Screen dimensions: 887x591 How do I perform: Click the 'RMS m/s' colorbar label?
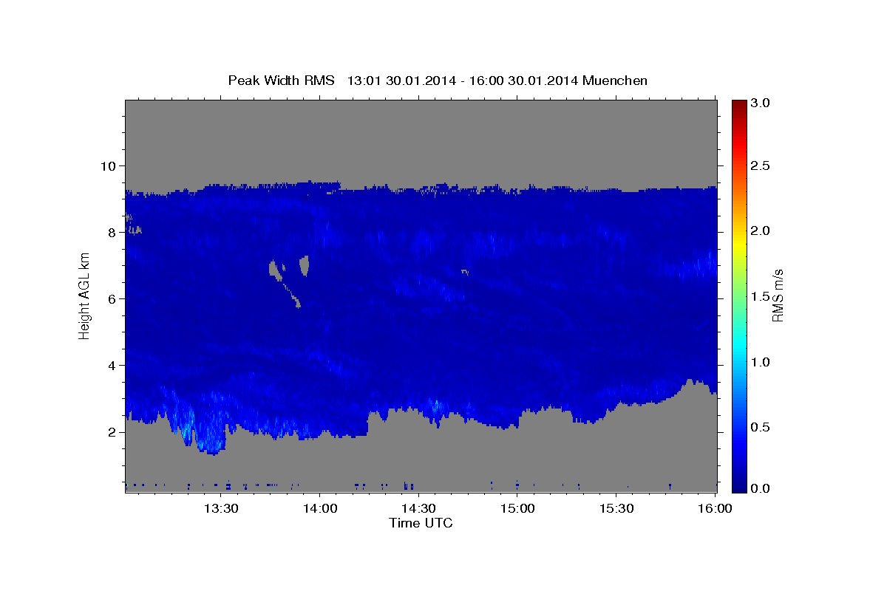(x=777, y=295)
